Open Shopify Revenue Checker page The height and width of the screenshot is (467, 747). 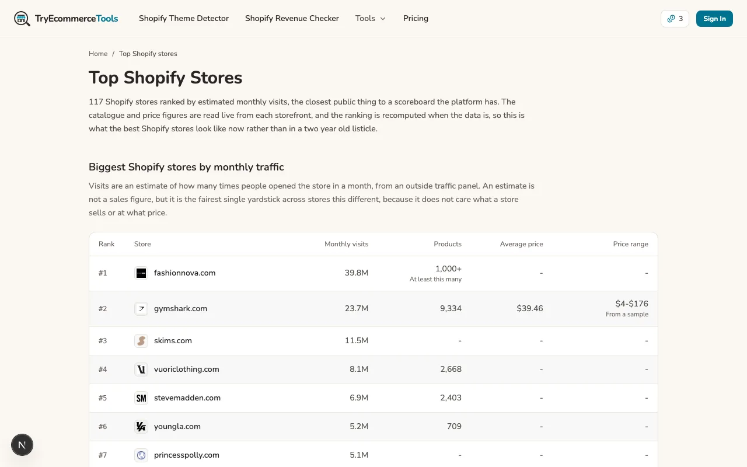(292, 19)
